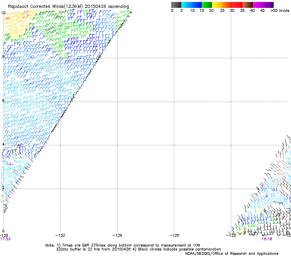
Task: Click the longitude label -132
Action: [x=60, y=236]
